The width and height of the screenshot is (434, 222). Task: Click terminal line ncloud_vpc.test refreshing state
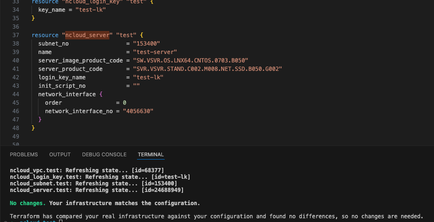coord(87,170)
